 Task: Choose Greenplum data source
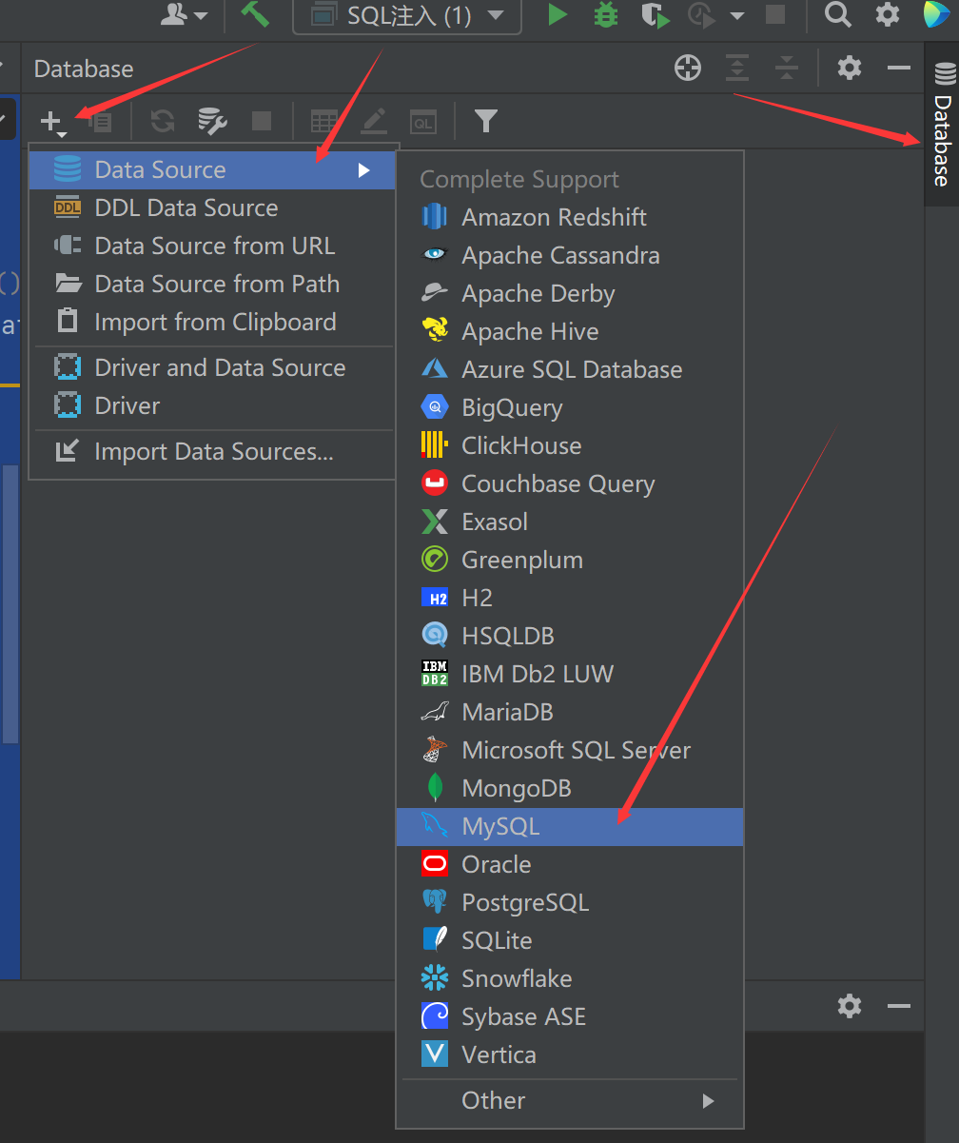(x=570, y=561)
